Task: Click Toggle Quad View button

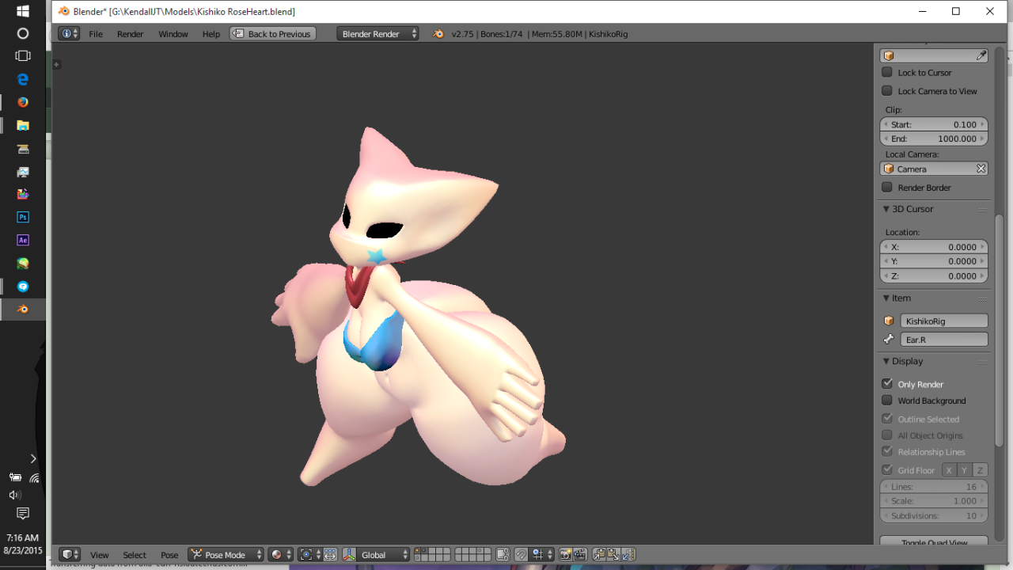Action: click(x=934, y=541)
